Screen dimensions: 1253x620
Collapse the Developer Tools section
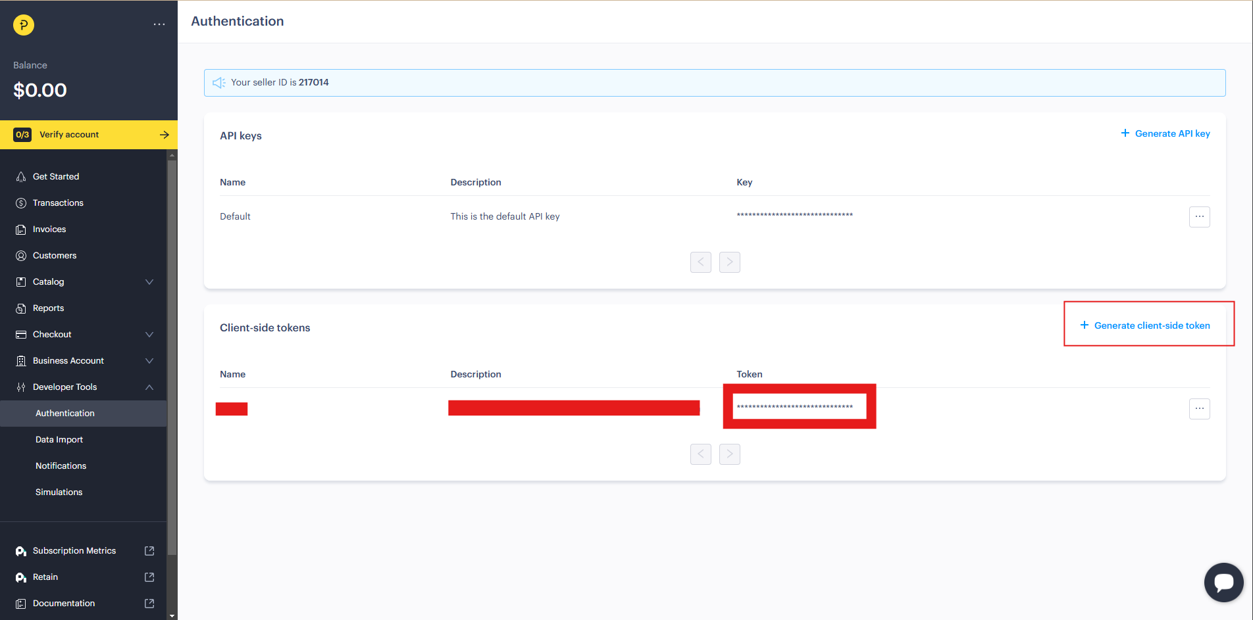click(149, 387)
